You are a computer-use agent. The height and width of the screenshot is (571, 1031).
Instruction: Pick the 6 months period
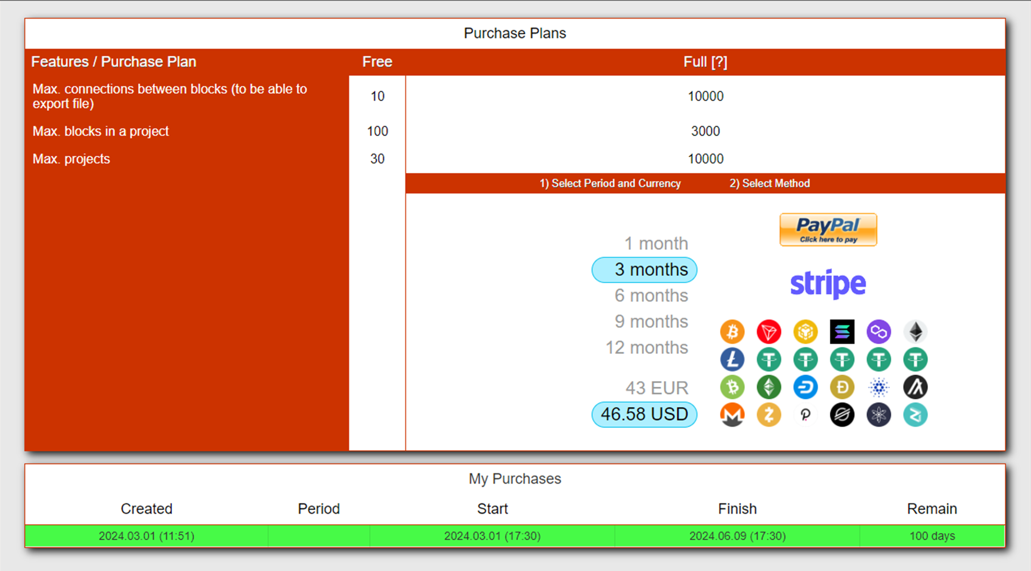(x=651, y=296)
